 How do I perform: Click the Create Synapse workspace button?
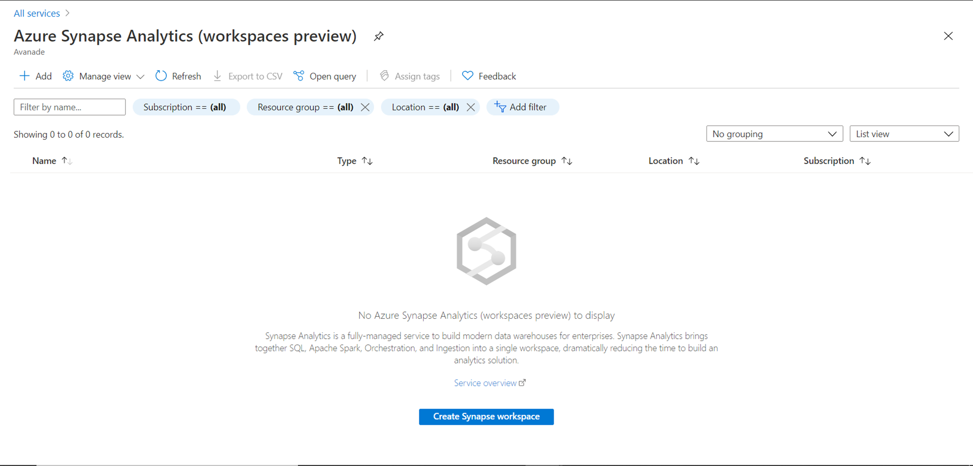pos(486,416)
